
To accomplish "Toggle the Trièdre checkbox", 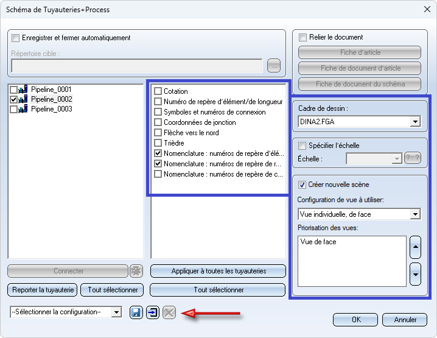I will point(158,143).
